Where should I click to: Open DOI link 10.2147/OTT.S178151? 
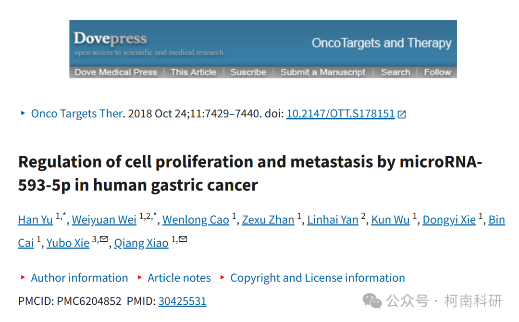click(341, 114)
